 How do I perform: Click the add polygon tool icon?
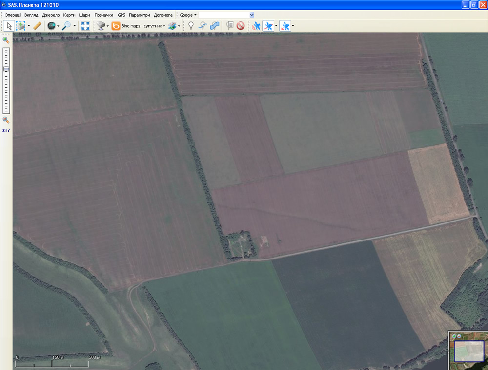tap(214, 26)
